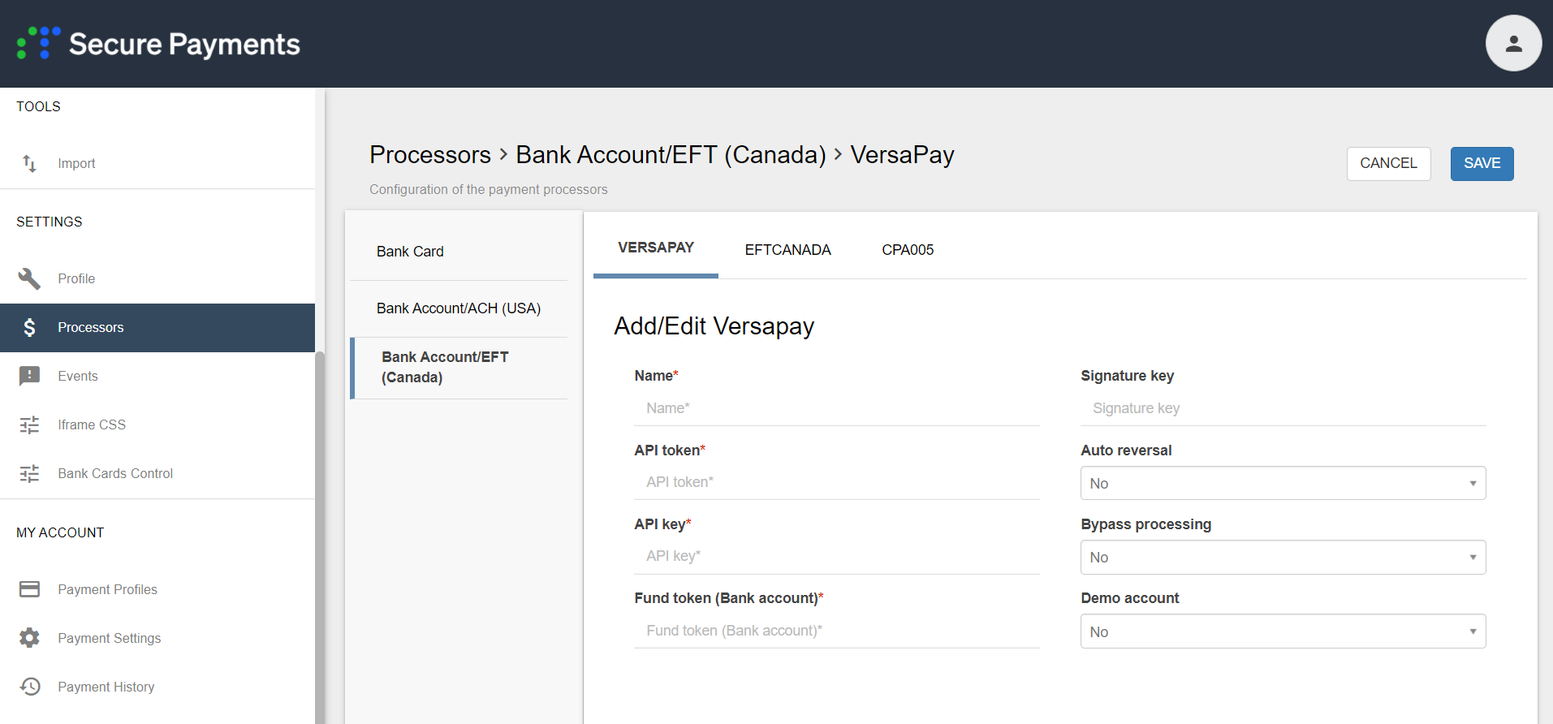
Task: Select Bank Account/EFT (Canada) category
Action: pos(459,368)
